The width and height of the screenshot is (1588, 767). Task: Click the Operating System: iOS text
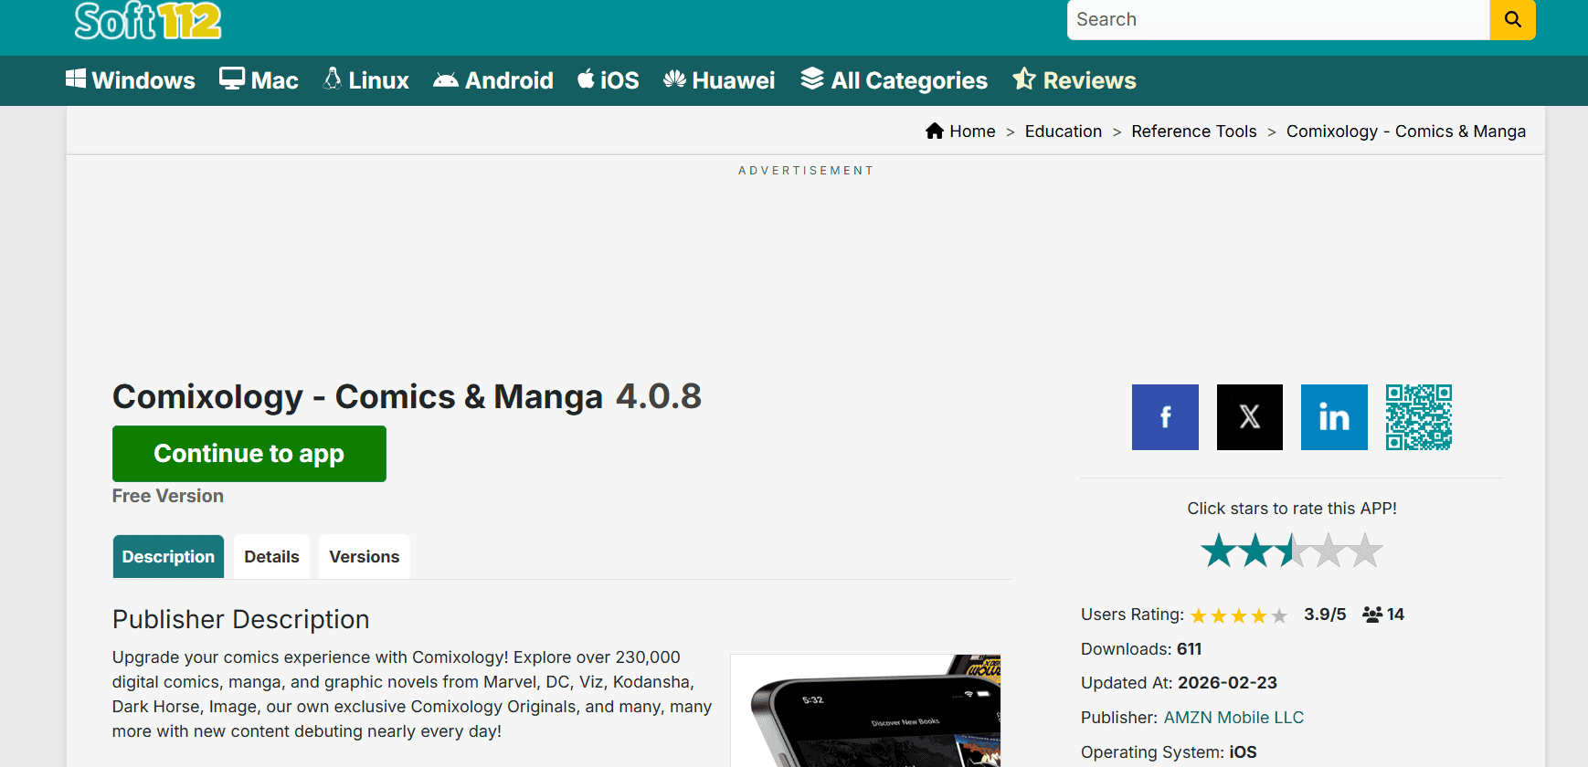pyautogui.click(x=1169, y=752)
